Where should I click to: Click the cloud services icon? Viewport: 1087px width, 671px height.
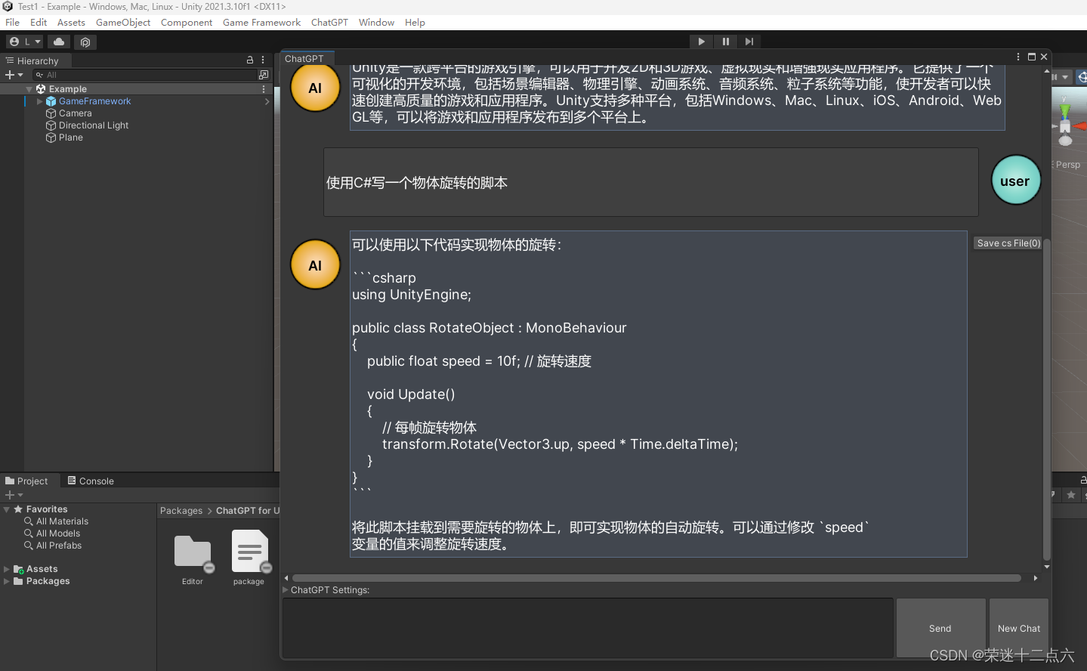pos(59,42)
